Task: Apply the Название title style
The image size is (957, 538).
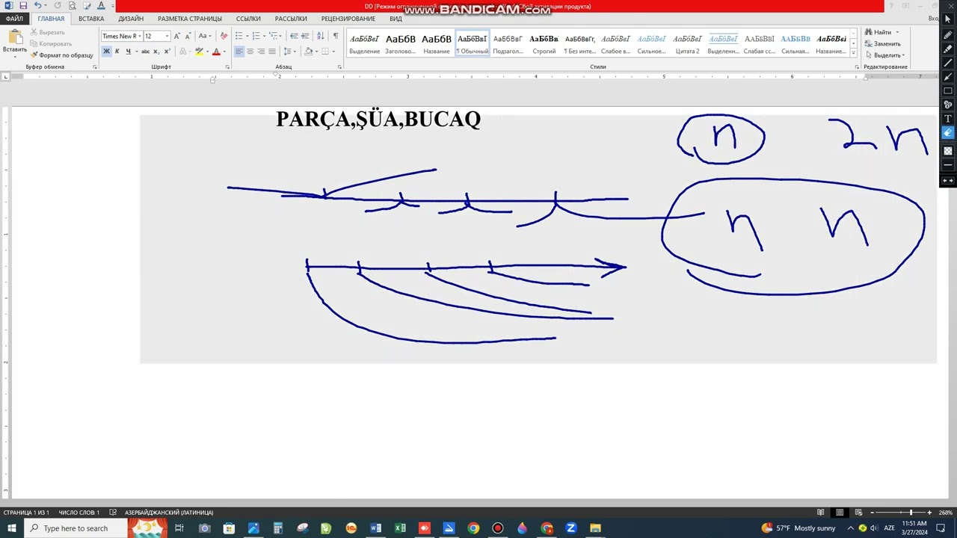Action: click(437, 43)
